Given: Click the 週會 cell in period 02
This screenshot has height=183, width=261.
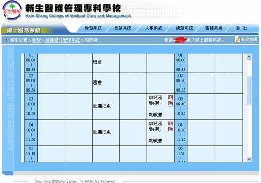Looking at the screenshot, I should click(106, 83).
